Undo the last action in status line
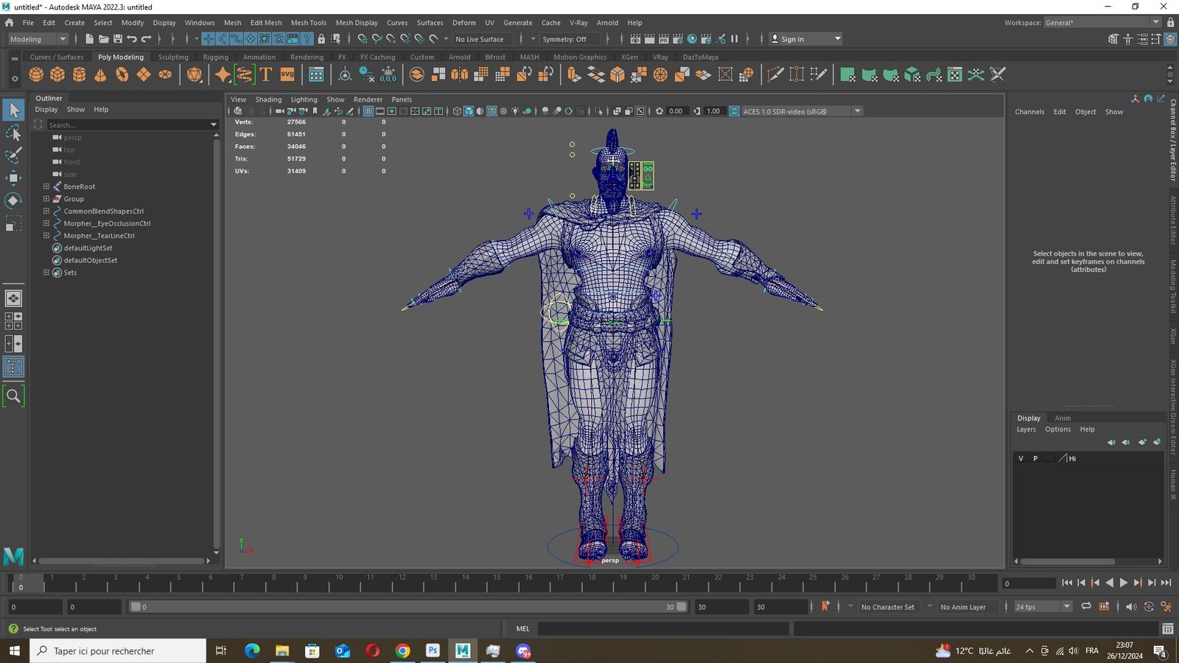The width and height of the screenshot is (1179, 663). click(x=132, y=39)
